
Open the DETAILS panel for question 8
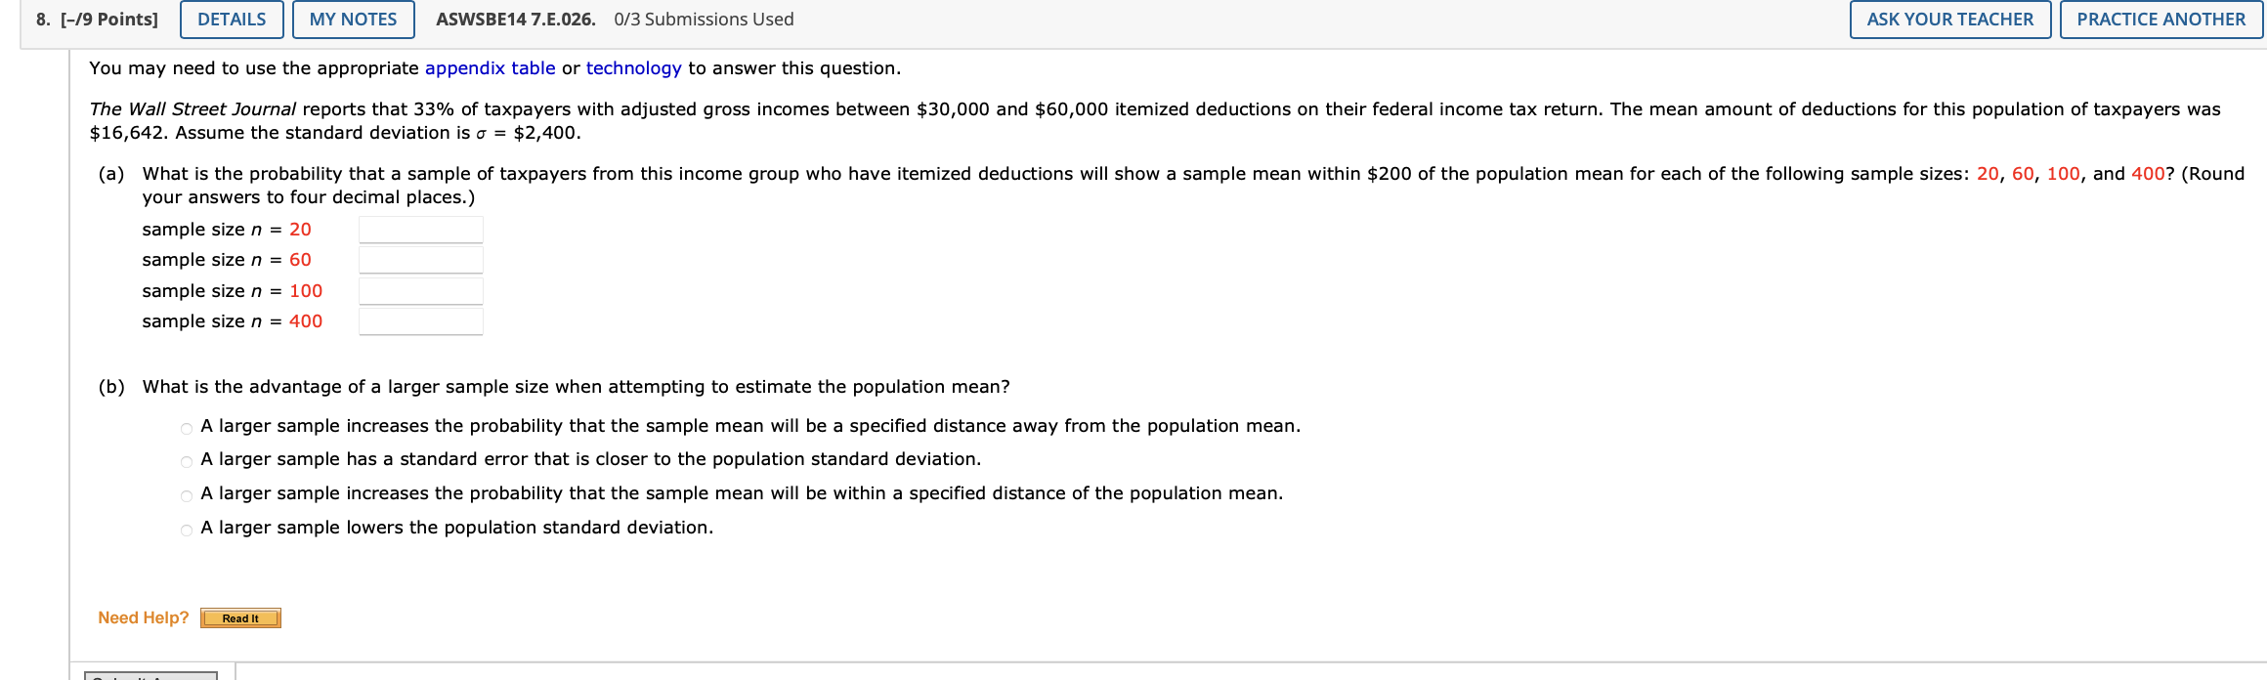230,19
